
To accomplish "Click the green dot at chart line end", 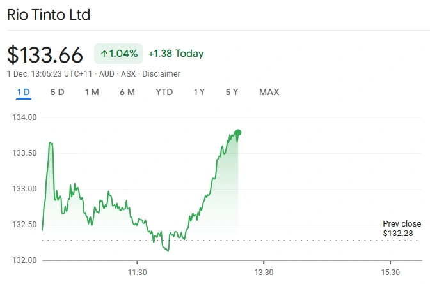I will click(238, 133).
